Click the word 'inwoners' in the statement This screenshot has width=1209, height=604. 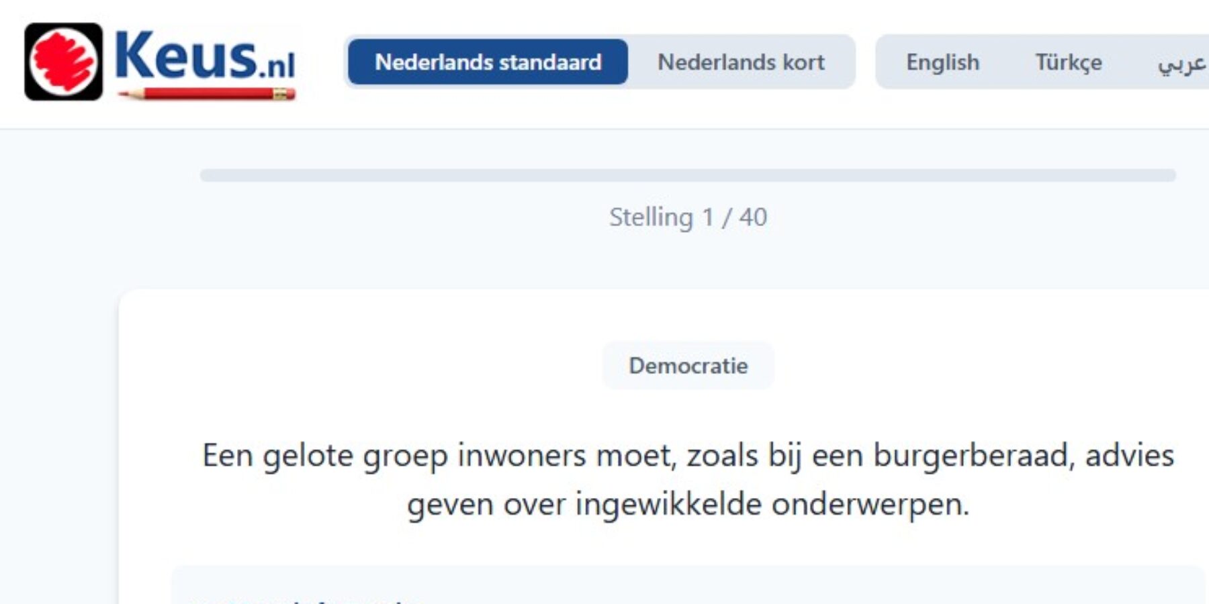pyautogui.click(x=522, y=456)
